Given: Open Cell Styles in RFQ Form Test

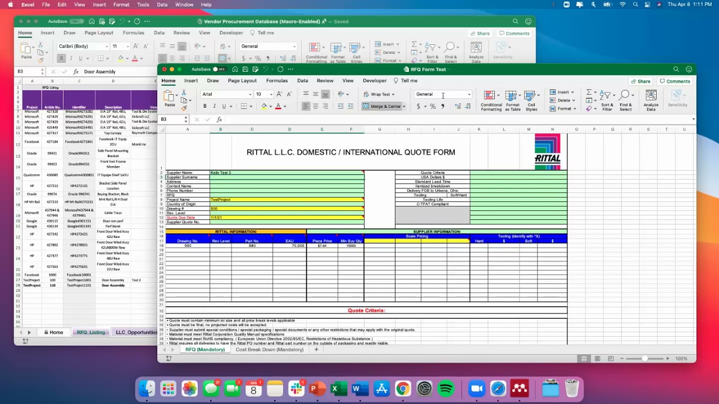Looking at the screenshot, I should 531,100.
